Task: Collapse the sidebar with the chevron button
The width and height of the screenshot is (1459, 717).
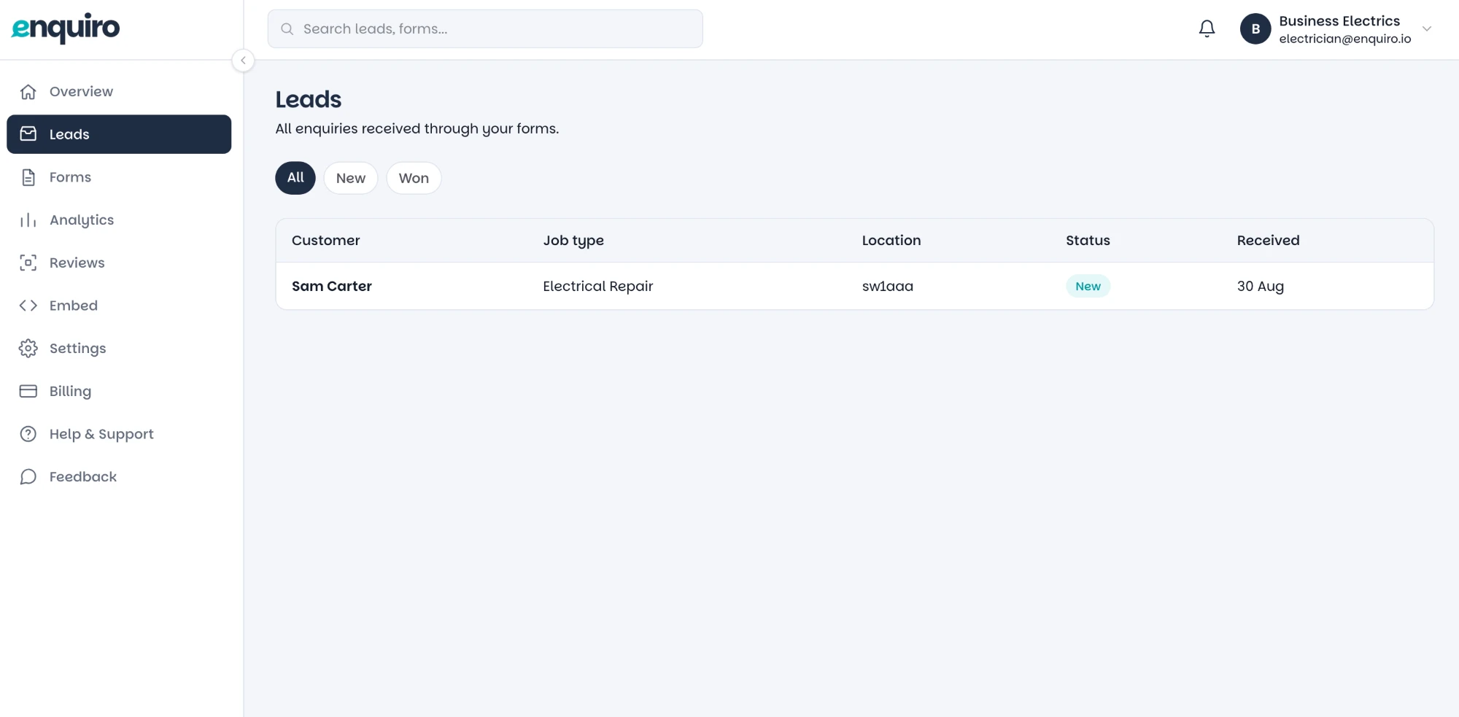Action: pos(243,61)
